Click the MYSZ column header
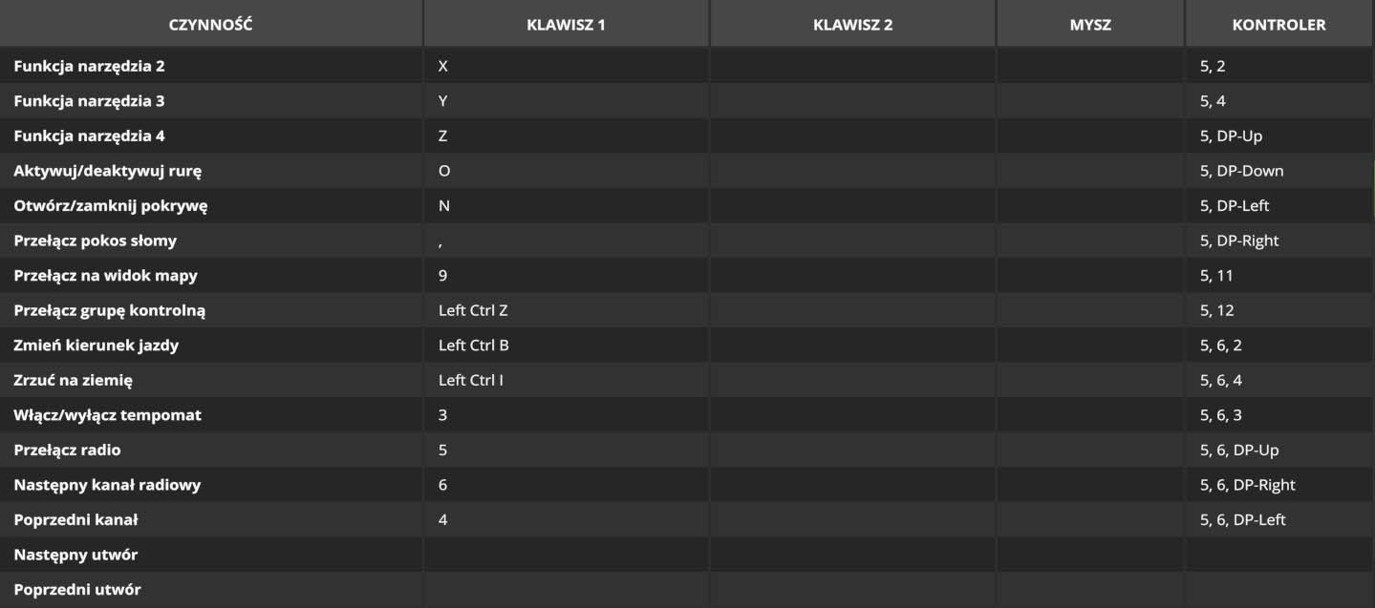This screenshot has height=608, width=1375. (1090, 25)
